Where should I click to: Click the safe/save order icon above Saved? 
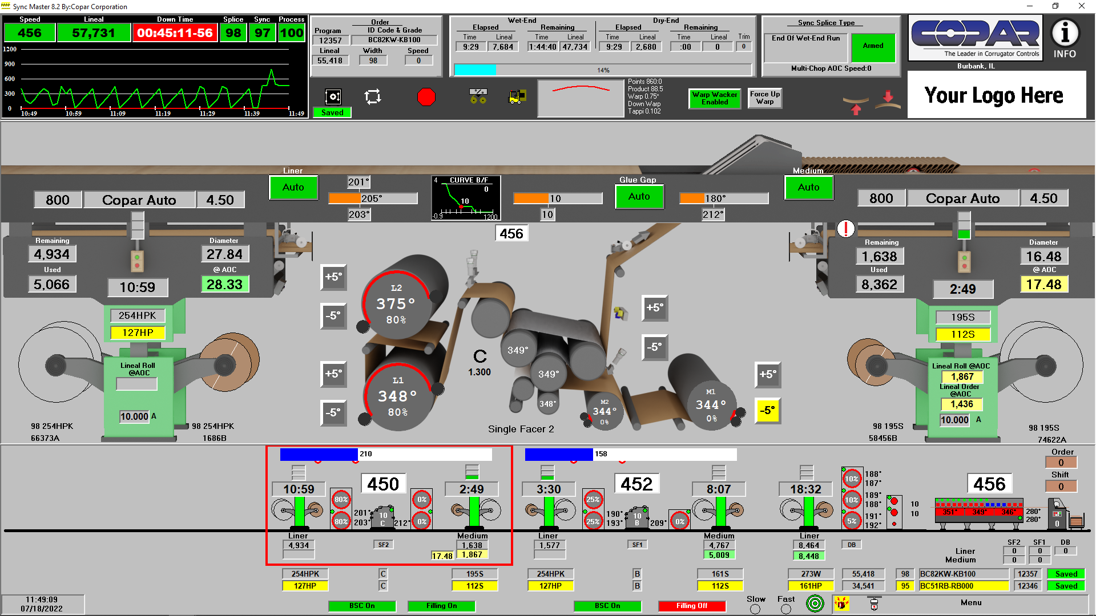tap(333, 96)
